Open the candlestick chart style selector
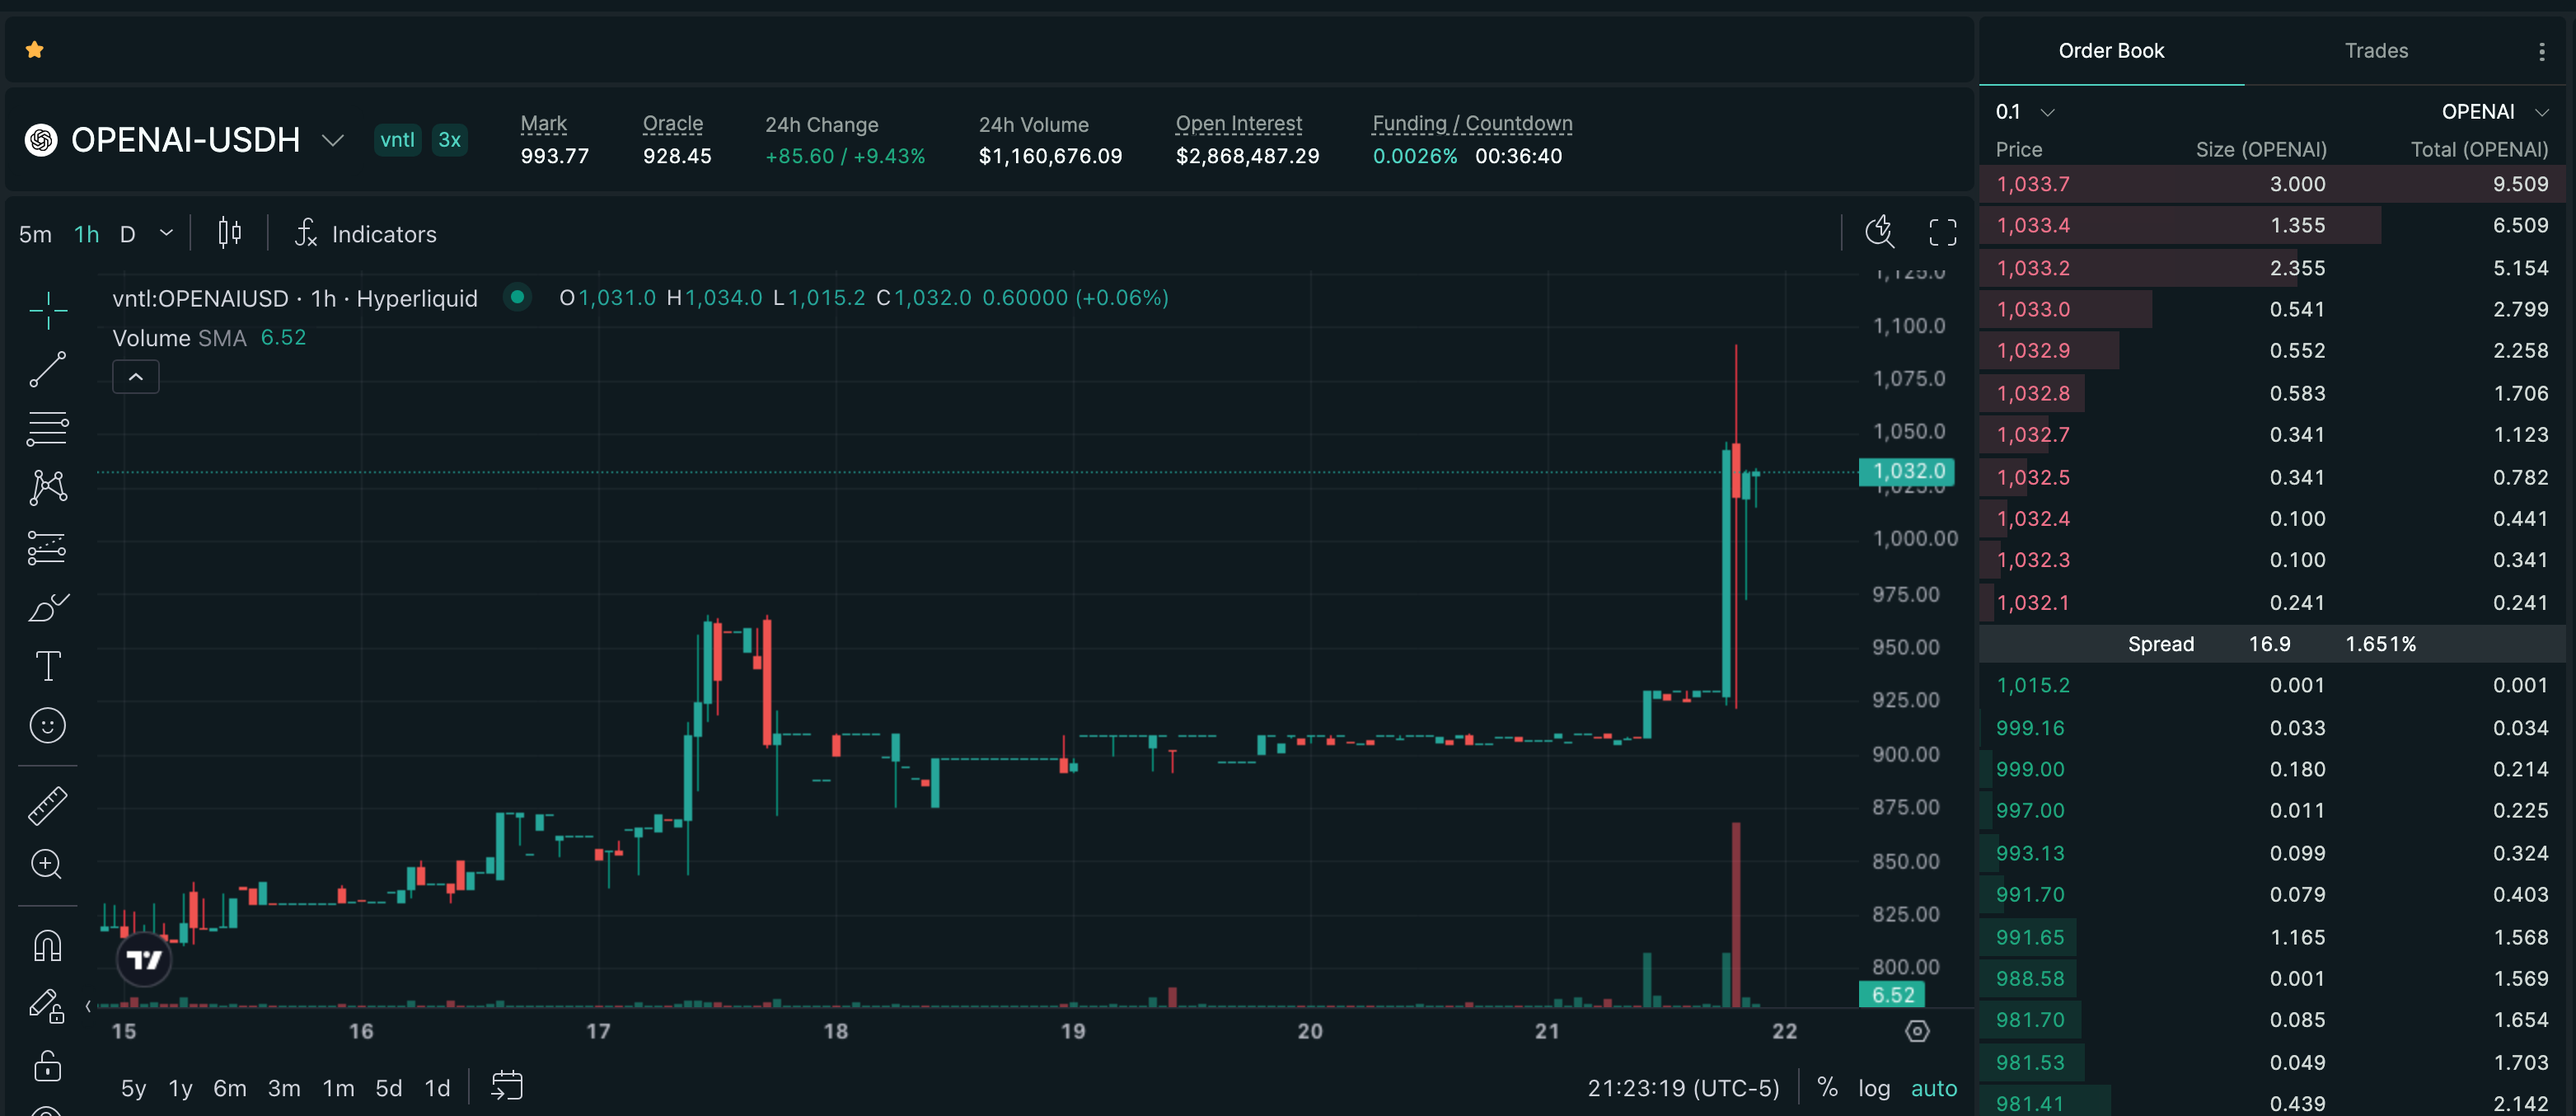This screenshot has height=1116, width=2576. (229, 234)
